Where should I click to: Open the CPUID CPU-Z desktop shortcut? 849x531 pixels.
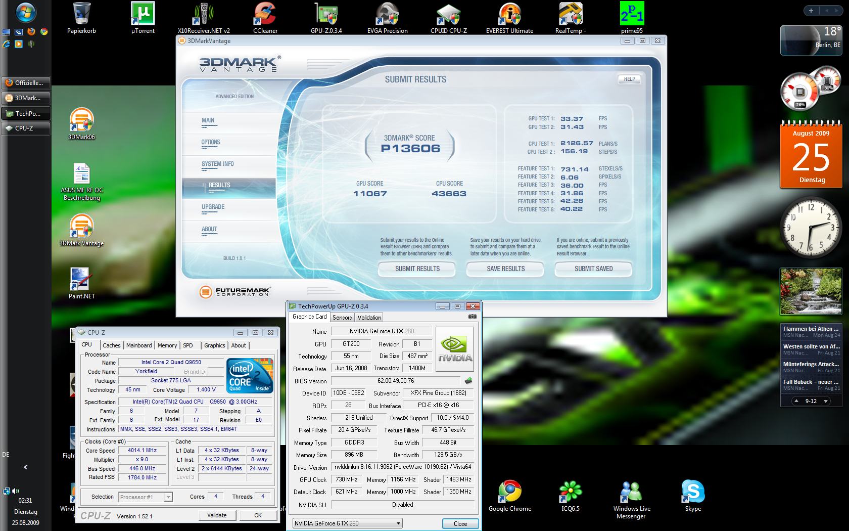[449, 18]
